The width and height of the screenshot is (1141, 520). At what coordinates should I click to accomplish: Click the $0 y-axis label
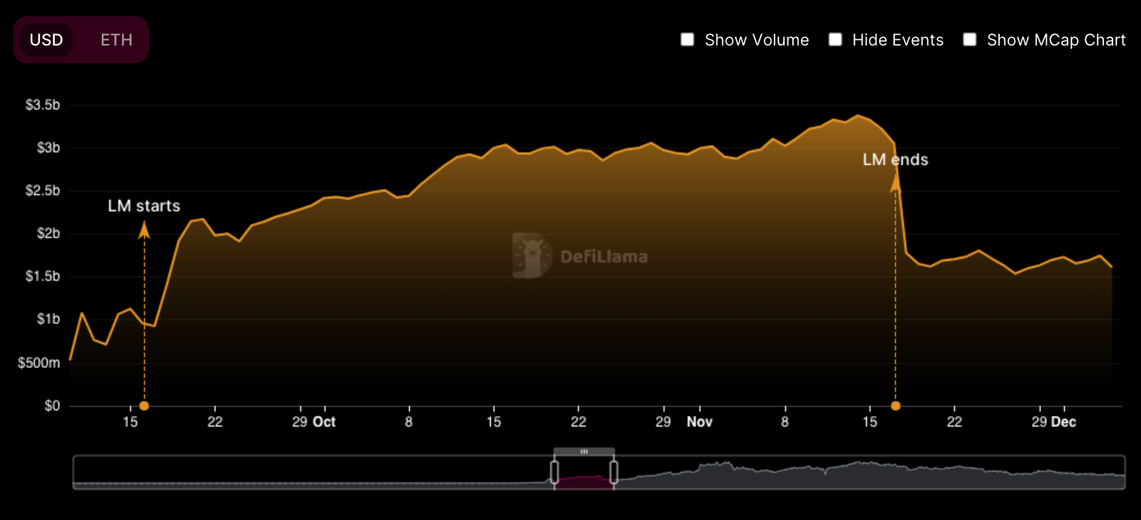click(x=52, y=406)
